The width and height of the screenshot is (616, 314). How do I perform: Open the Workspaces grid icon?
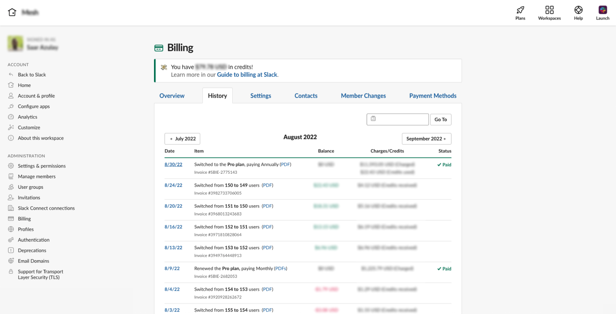click(x=549, y=10)
